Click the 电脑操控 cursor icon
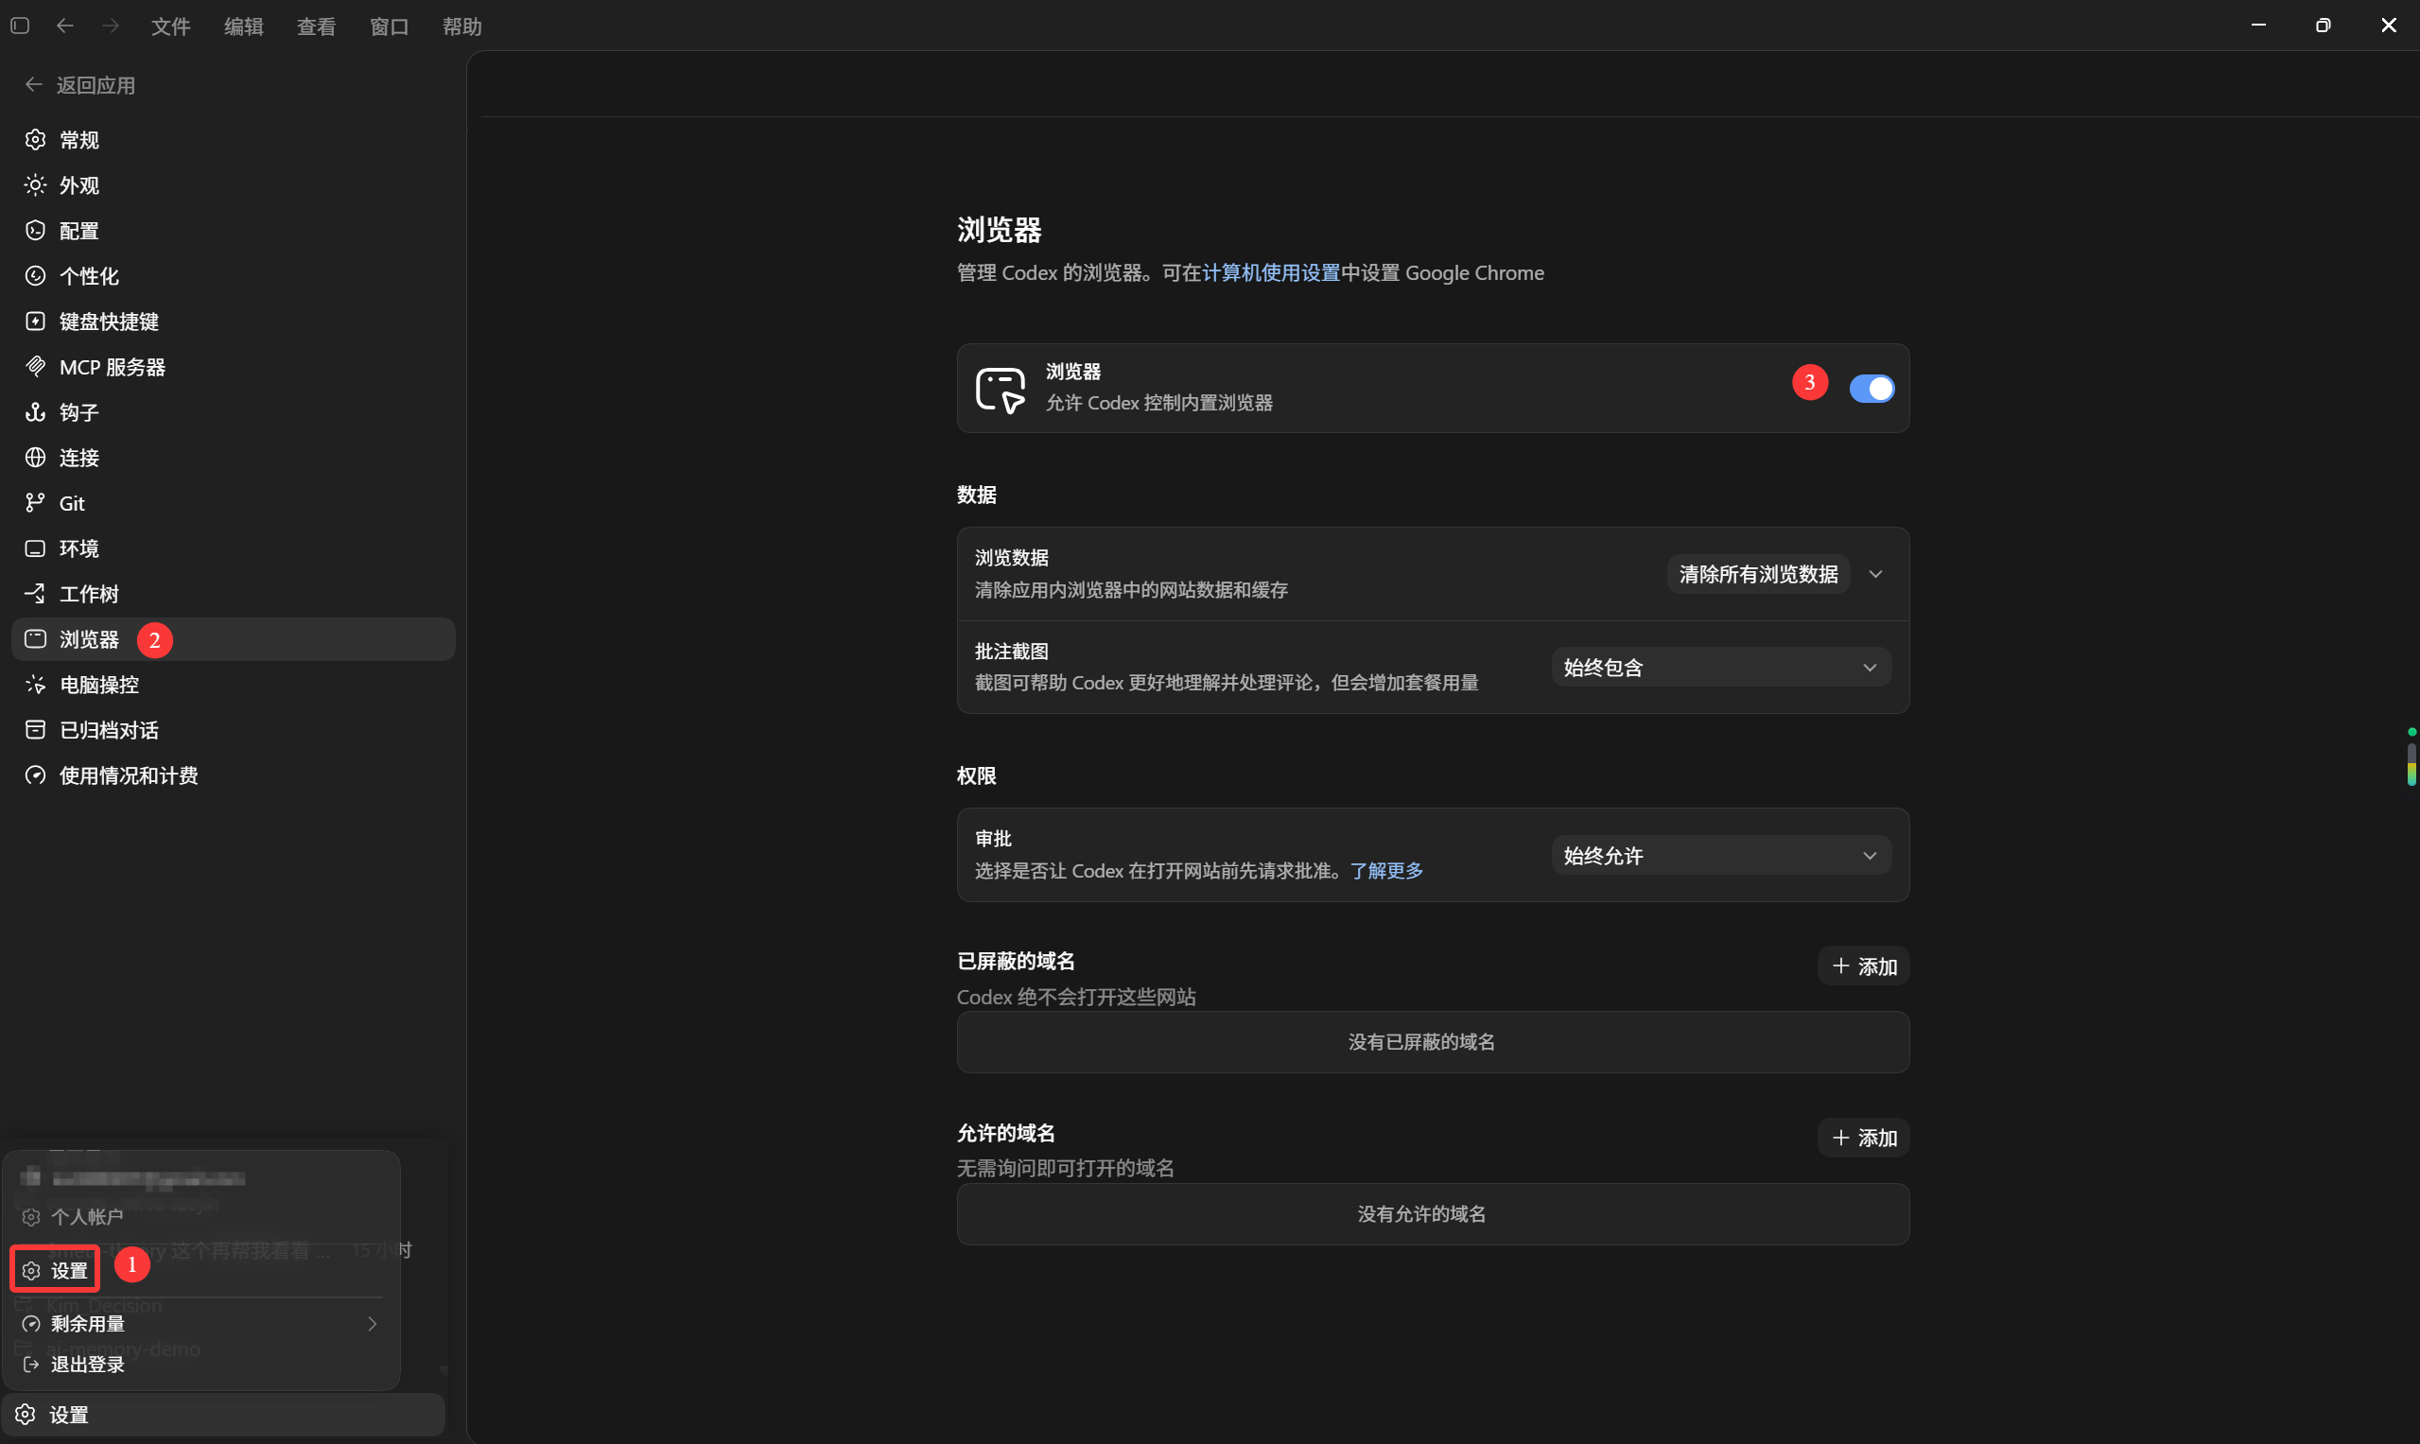Screen dimensions: 2420x1444 point(35,685)
